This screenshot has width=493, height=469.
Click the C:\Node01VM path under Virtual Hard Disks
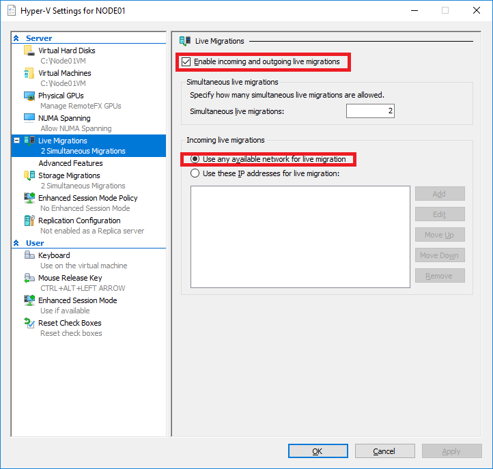[63, 61]
